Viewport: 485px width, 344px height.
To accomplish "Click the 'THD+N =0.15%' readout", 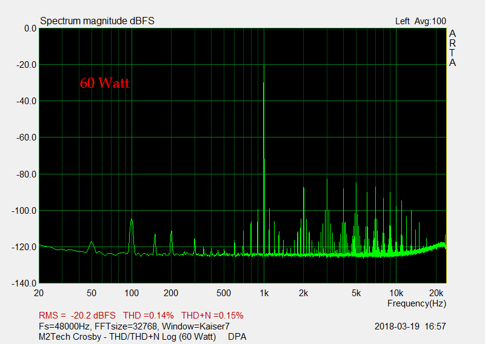I will pos(212,316).
